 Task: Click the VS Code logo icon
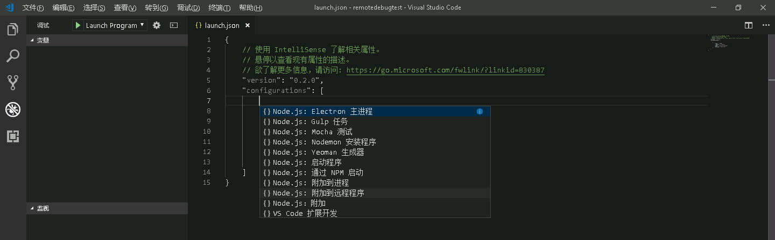click(x=9, y=8)
